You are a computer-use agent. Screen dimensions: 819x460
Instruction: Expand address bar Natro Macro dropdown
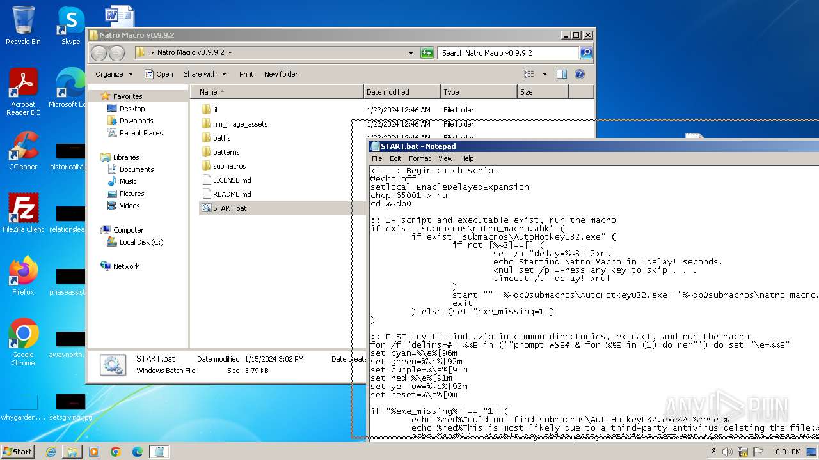(x=230, y=53)
